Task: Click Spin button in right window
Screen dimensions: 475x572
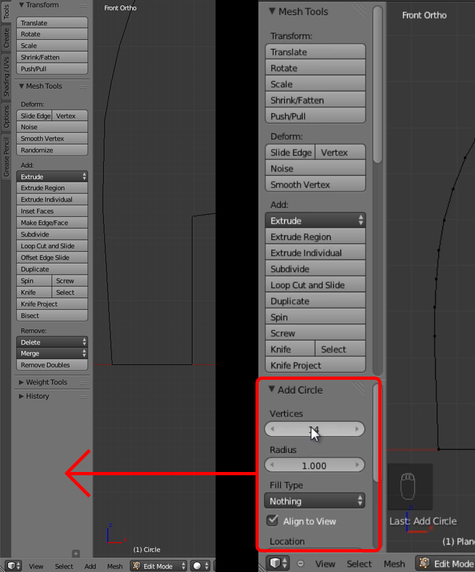Action: tap(316, 317)
